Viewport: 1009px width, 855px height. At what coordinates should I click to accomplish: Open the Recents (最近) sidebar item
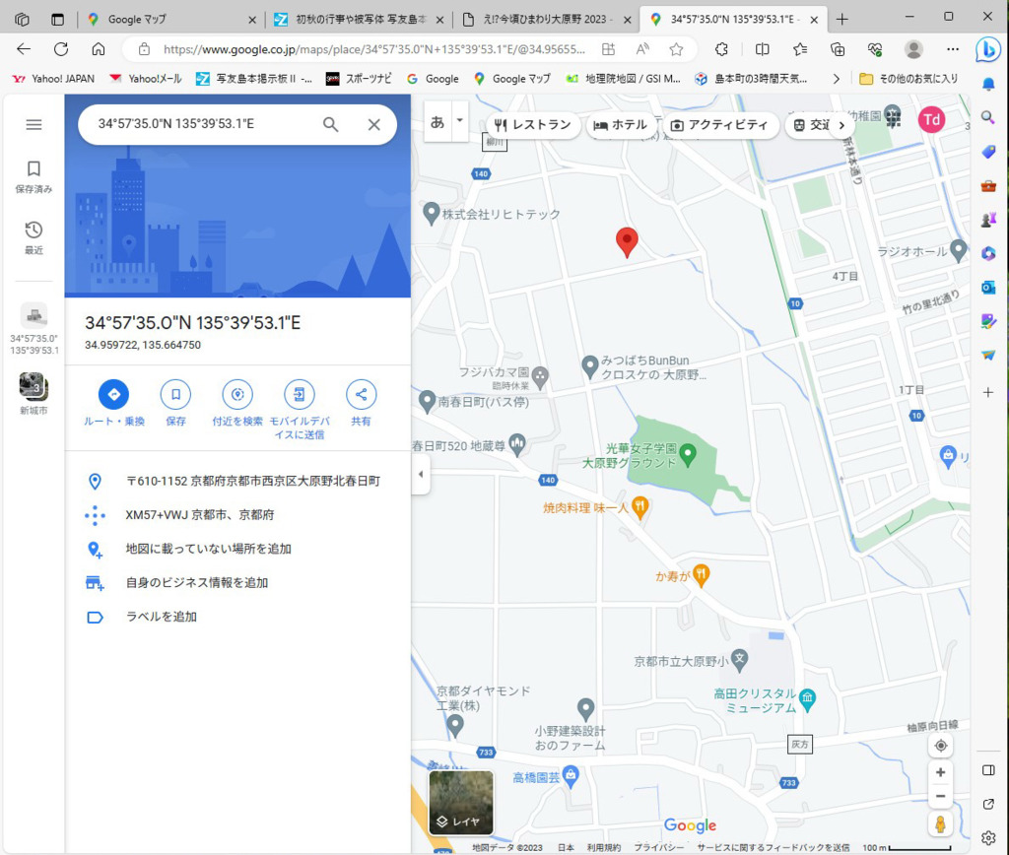tap(34, 238)
